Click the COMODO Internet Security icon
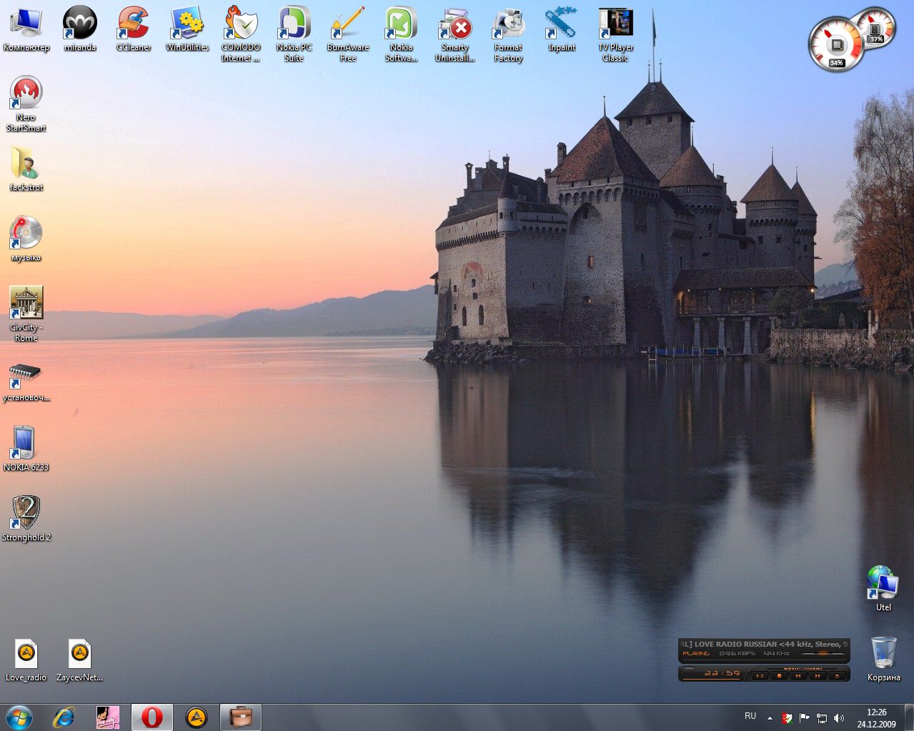914x731 pixels. tap(240, 24)
